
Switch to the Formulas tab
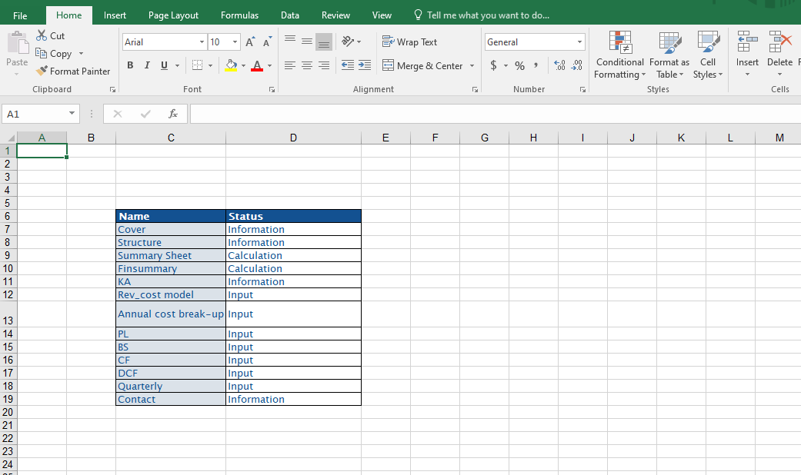click(x=239, y=15)
